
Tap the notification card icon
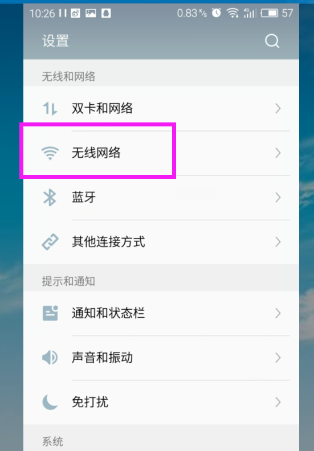50,313
